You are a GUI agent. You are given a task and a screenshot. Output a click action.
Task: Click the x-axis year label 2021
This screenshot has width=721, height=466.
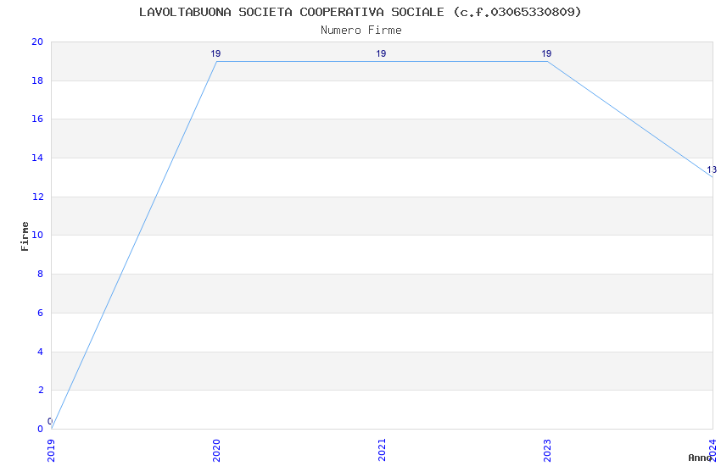point(382,451)
